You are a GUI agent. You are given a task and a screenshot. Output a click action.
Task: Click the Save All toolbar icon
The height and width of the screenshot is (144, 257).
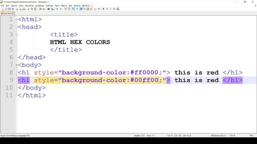[13, 9]
